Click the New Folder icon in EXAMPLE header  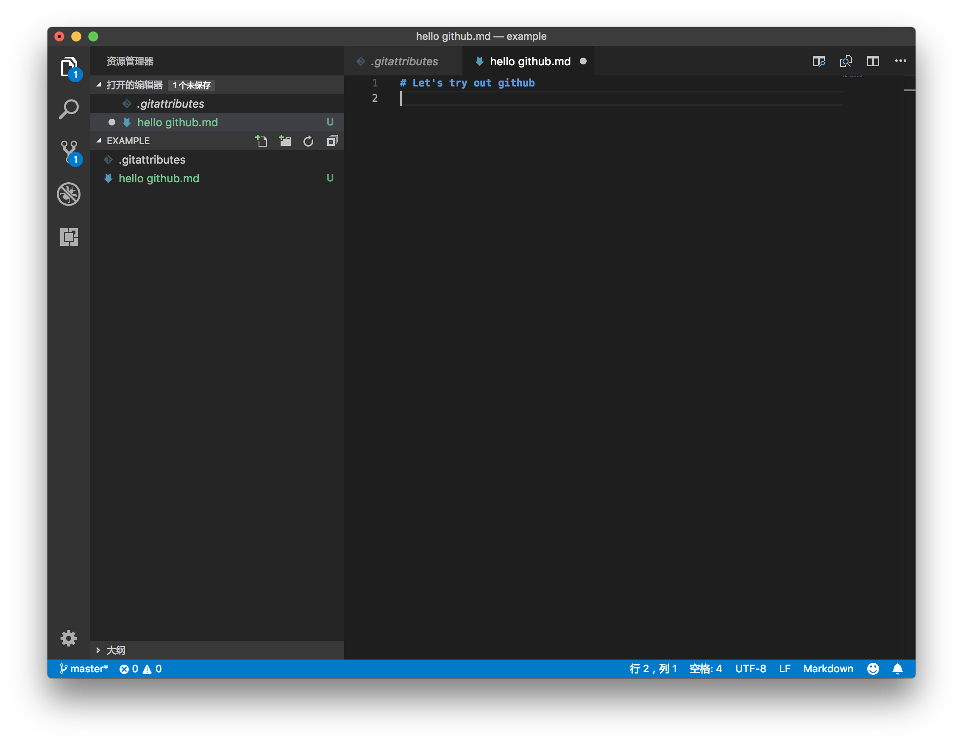coord(285,141)
